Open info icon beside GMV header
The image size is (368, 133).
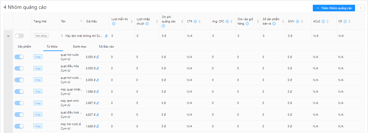297,21
